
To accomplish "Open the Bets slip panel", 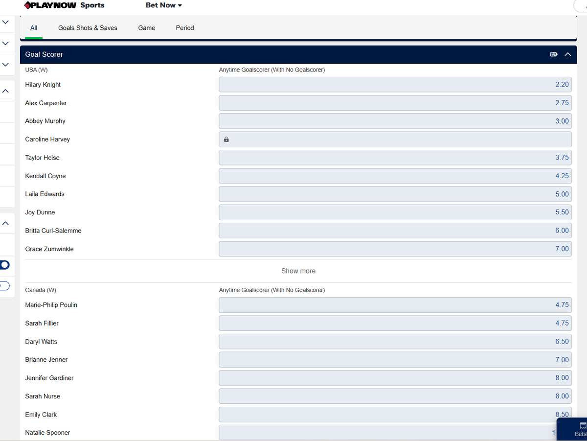I will (572, 429).
